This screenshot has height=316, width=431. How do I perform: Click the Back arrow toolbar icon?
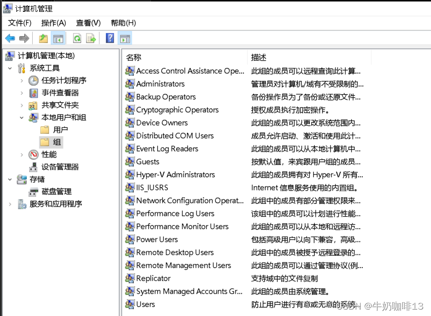(10, 39)
